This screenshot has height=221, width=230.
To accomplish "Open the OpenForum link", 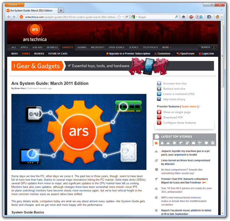I will pyautogui.click(x=186, y=54).
